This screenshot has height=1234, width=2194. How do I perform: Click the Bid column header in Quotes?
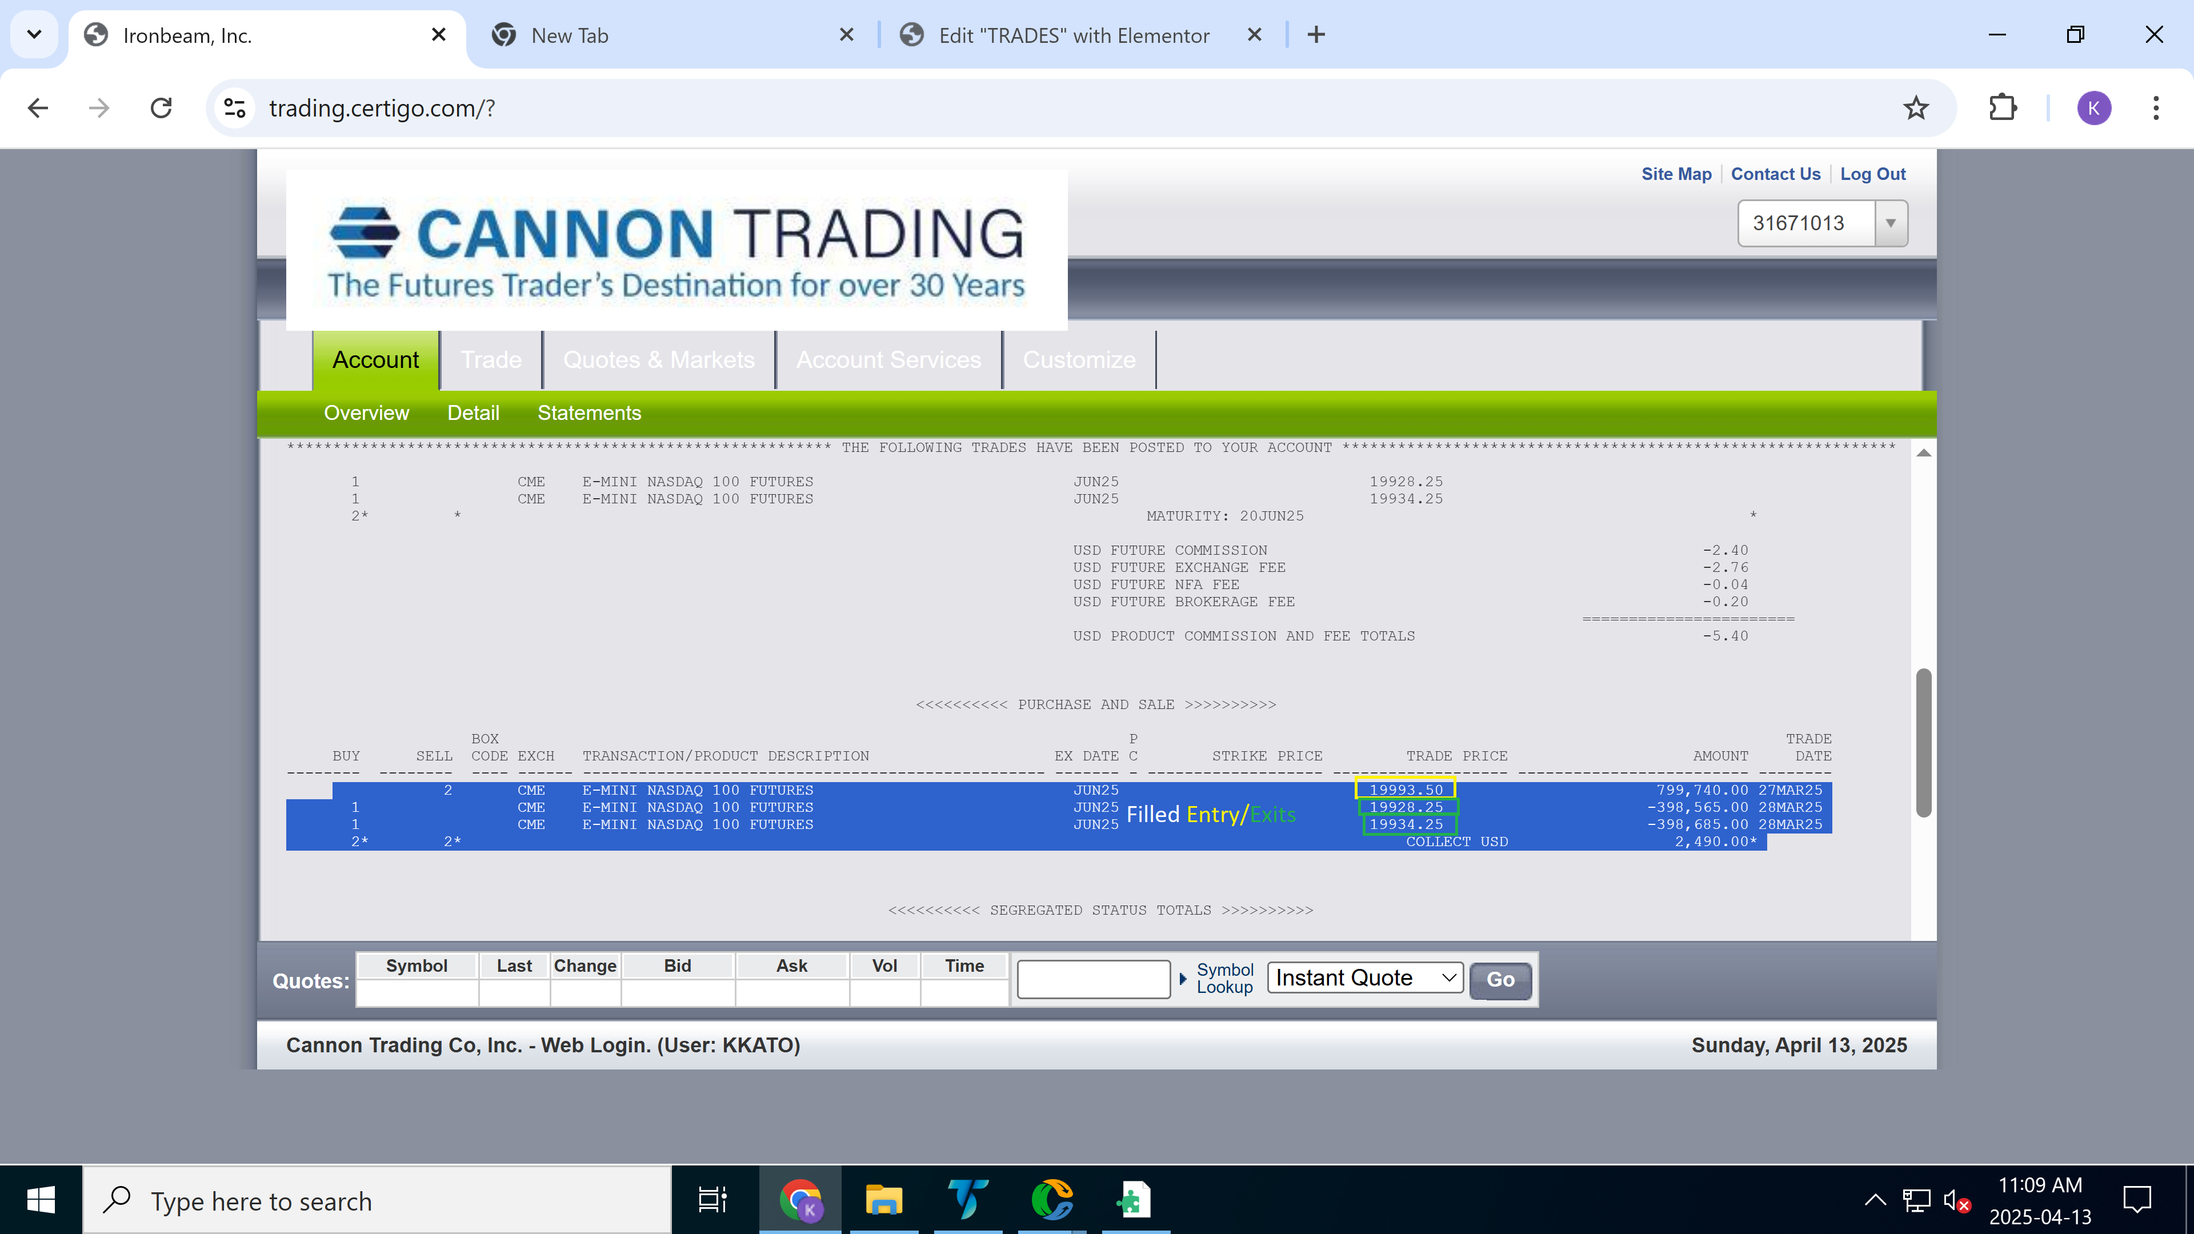(677, 965)
